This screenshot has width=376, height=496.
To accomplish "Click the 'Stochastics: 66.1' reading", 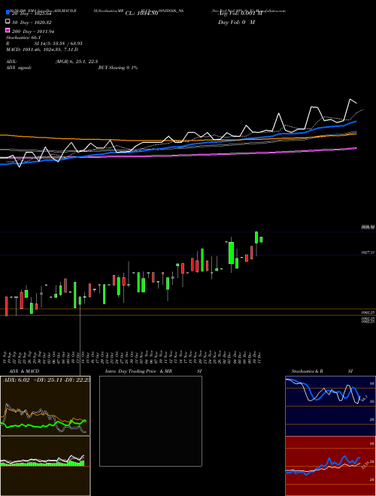I will click(x=23, y=38).
